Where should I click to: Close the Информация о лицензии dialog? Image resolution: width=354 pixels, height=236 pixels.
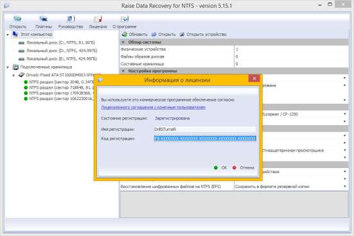(254, 79)
